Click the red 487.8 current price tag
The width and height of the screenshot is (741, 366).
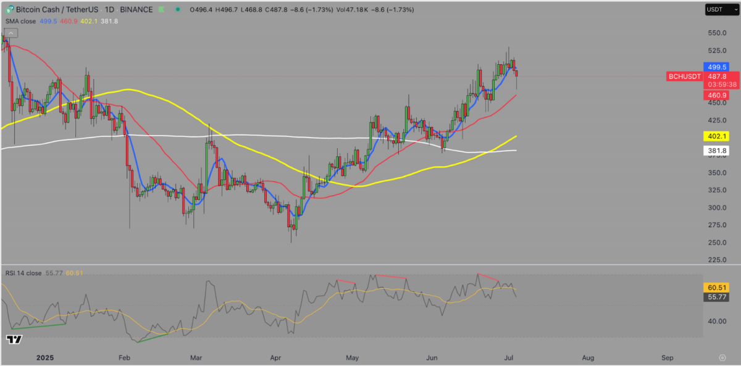716,77
